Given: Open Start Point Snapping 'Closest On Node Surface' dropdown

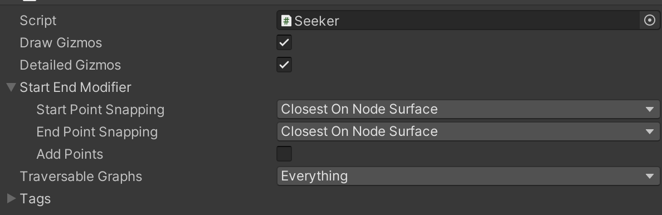Looking at the screenshot, I should coord(468,109).
